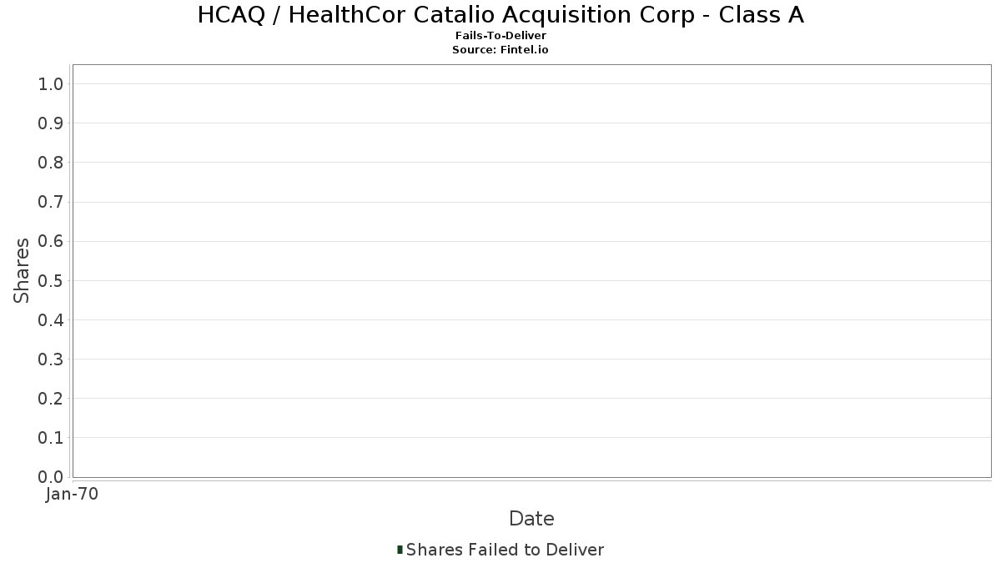Toggle the Shares Failed to Deliver legend label
This screenshot has width=1001, height=563.
(505, 550)
